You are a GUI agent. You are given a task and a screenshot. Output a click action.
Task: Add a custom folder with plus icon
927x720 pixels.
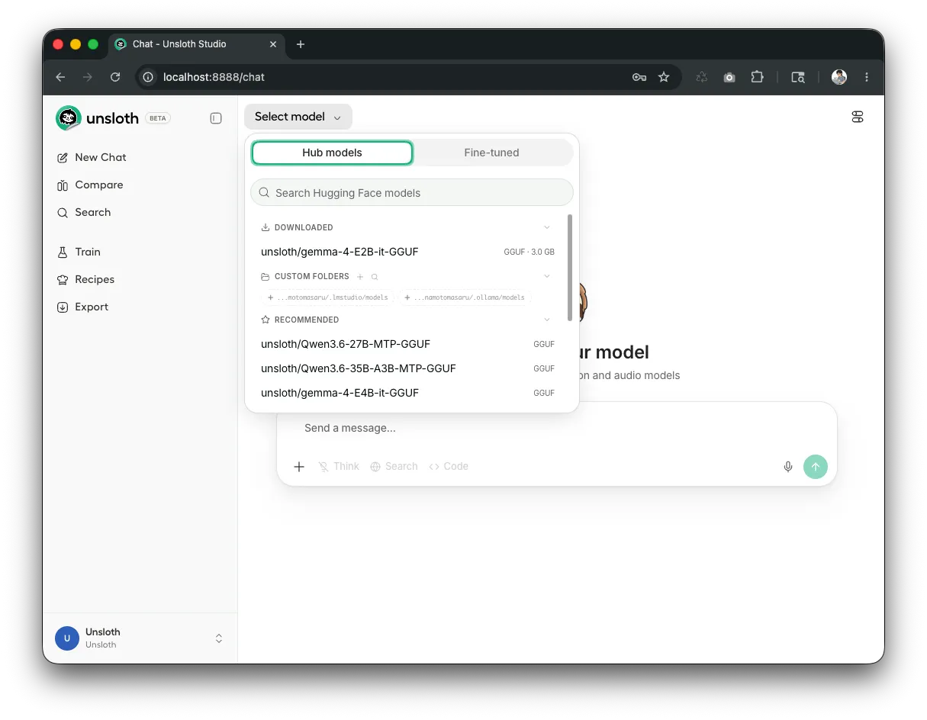point(360,277)
